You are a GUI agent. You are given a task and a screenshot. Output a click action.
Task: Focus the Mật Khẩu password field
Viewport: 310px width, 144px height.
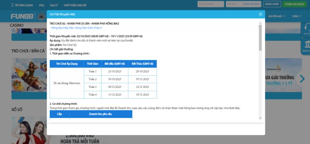pyautogui.click(x=234, y=4)
